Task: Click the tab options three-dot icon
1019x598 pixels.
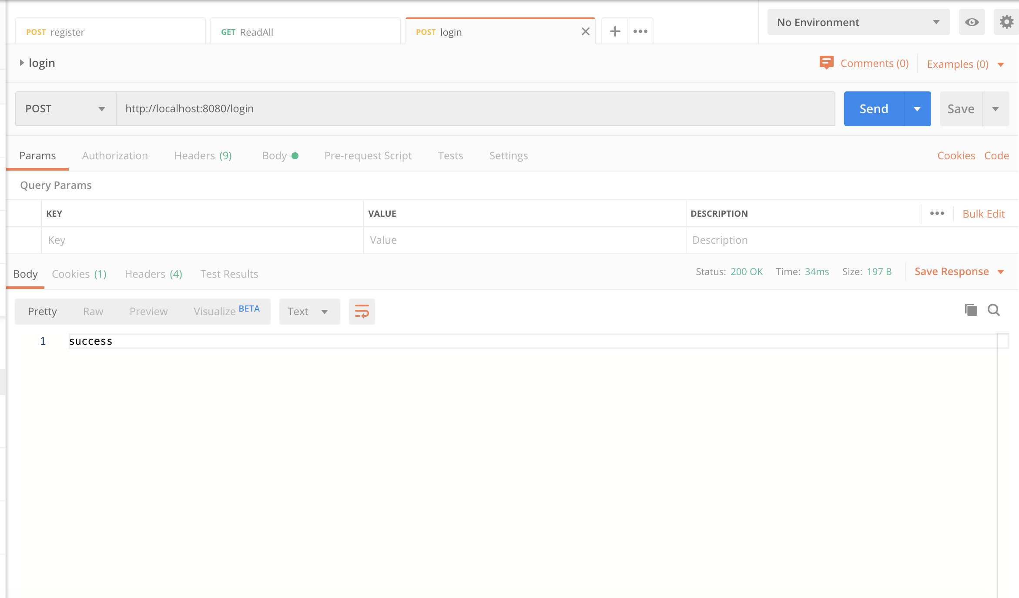Action: click(640, 31)
